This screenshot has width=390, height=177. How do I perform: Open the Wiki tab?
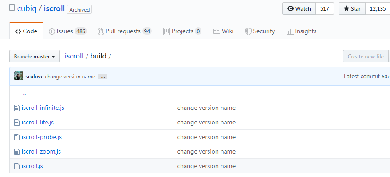click(x=224, y=31)
